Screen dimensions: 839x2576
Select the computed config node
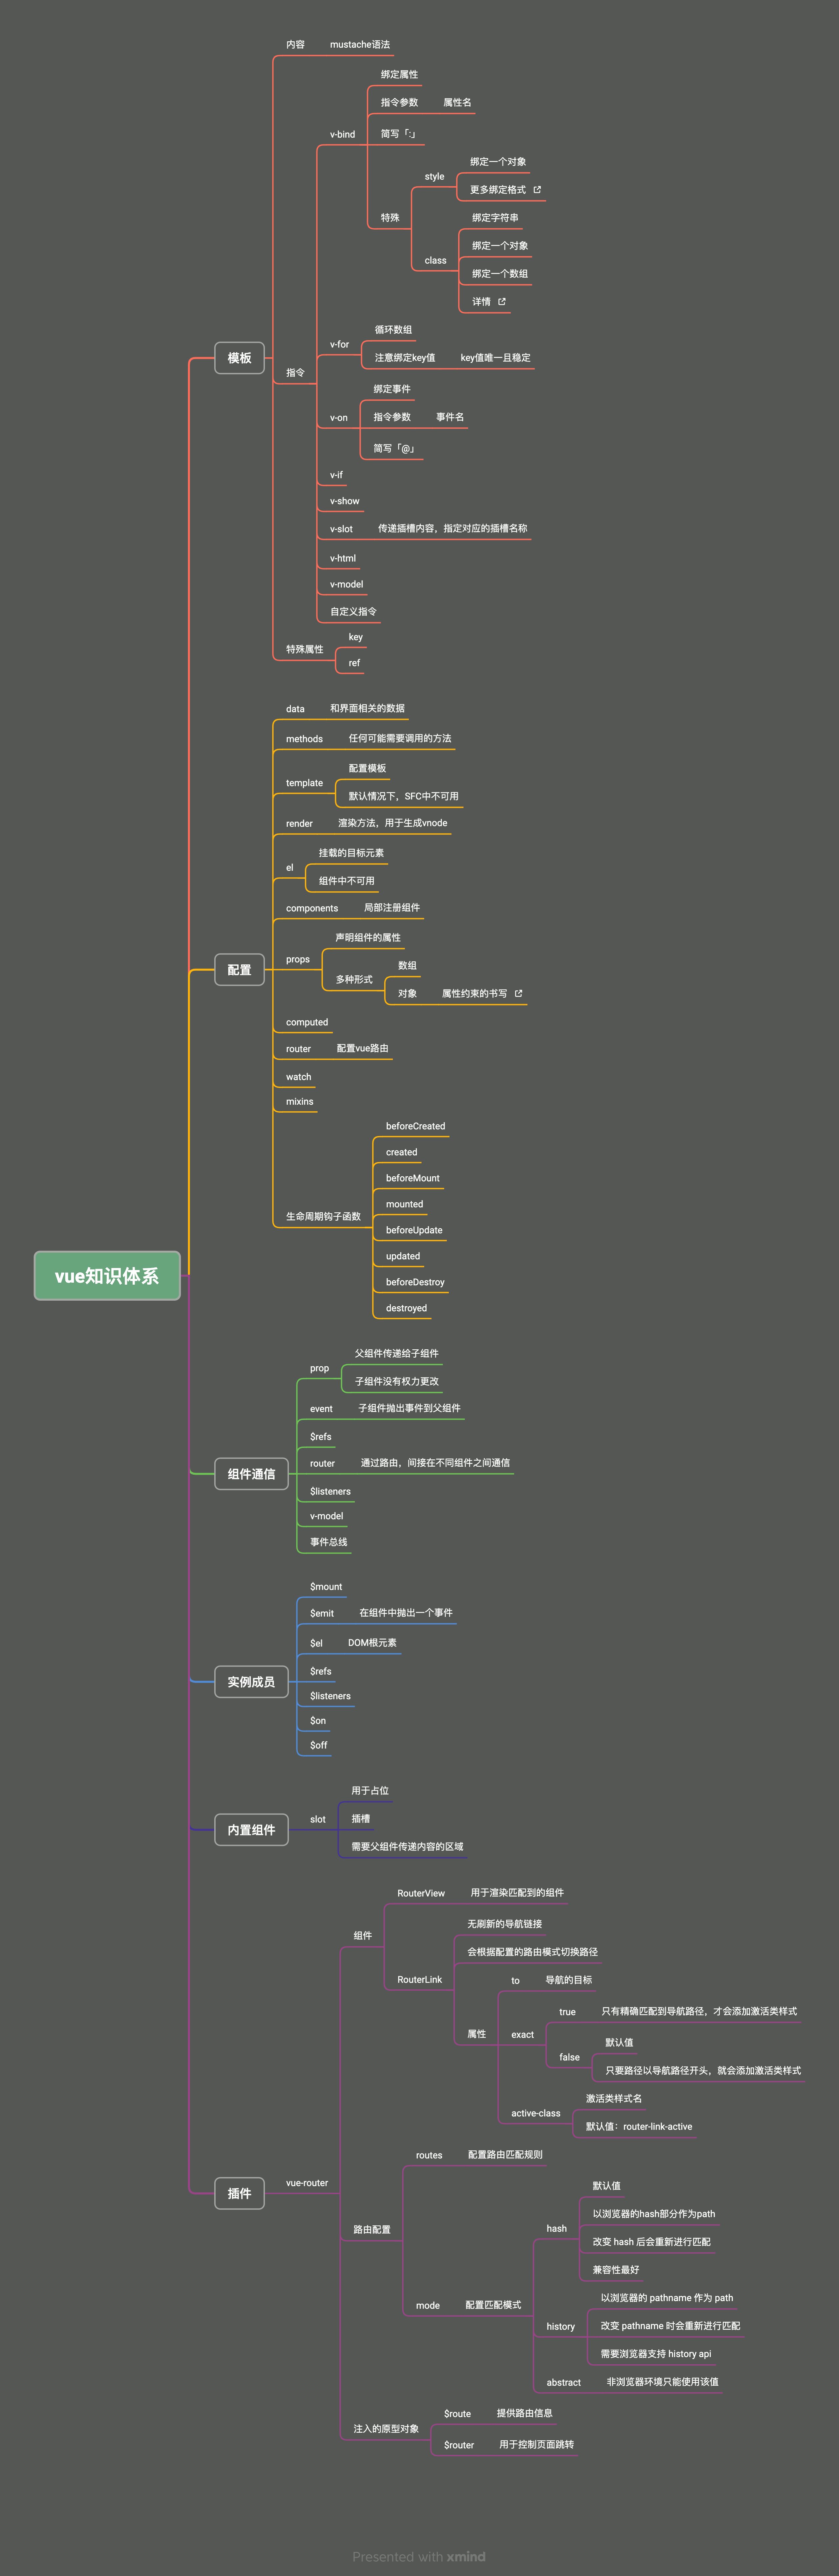click(x=307, y=1023)
